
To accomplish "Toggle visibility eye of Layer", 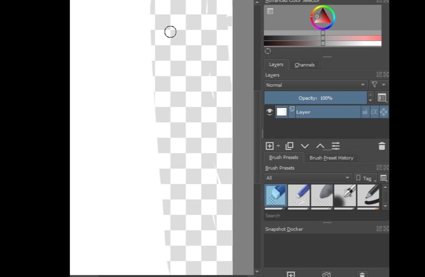I will [269, 112].
